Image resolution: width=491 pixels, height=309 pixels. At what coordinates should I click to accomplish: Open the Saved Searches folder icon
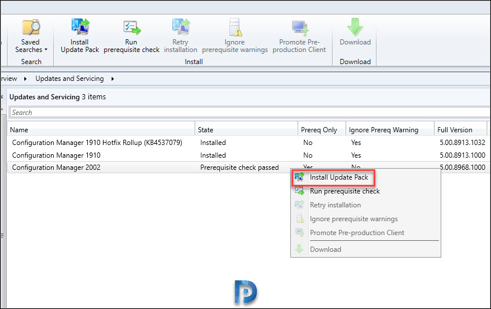coord(31,27)
